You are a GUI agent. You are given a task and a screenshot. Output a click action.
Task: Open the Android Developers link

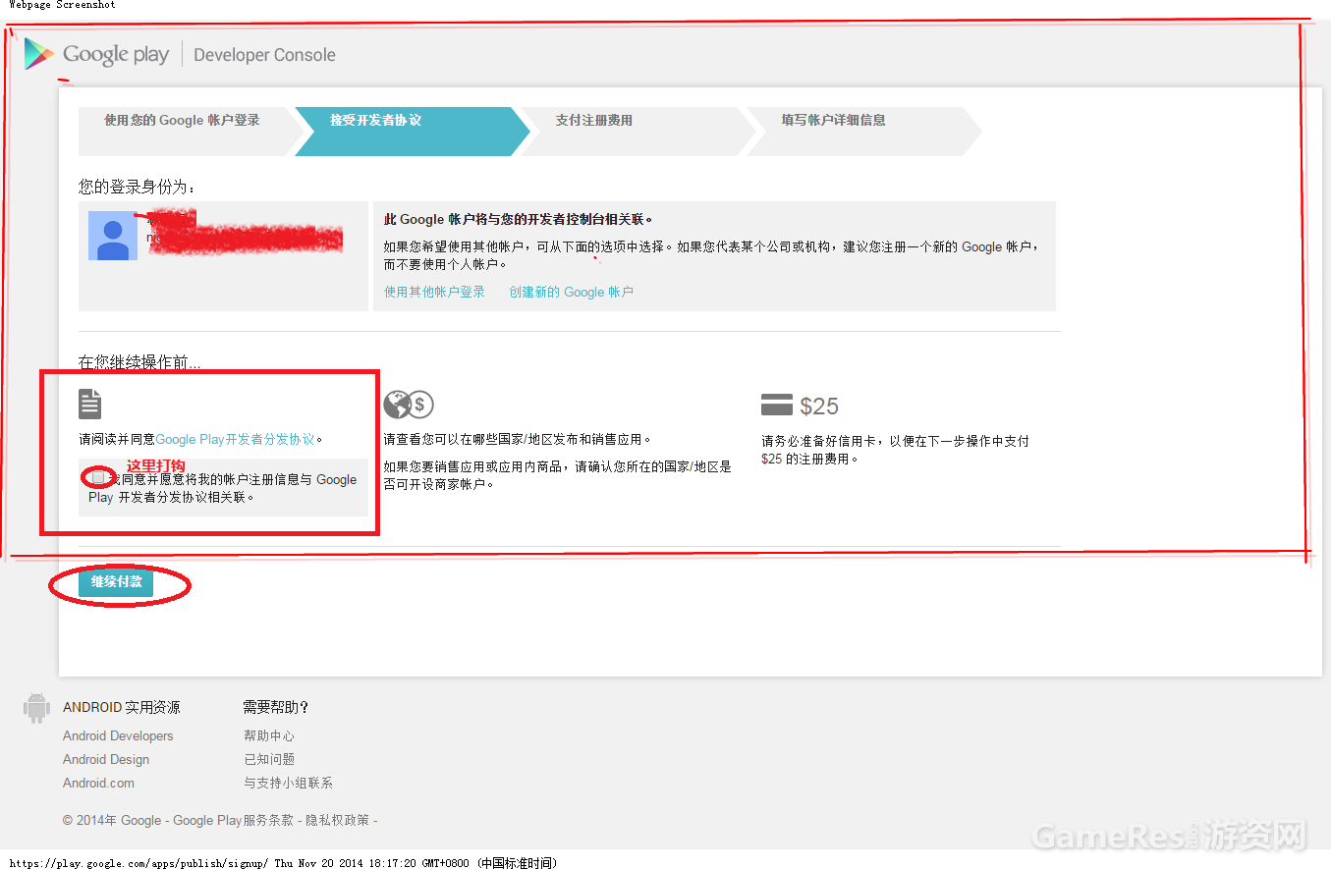coord(118,735)
